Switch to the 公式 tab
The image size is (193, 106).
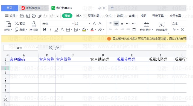[108, 16]
